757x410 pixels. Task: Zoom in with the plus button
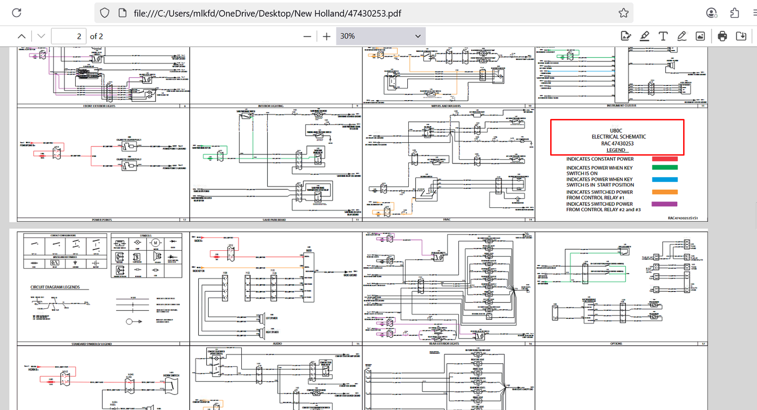326,36
